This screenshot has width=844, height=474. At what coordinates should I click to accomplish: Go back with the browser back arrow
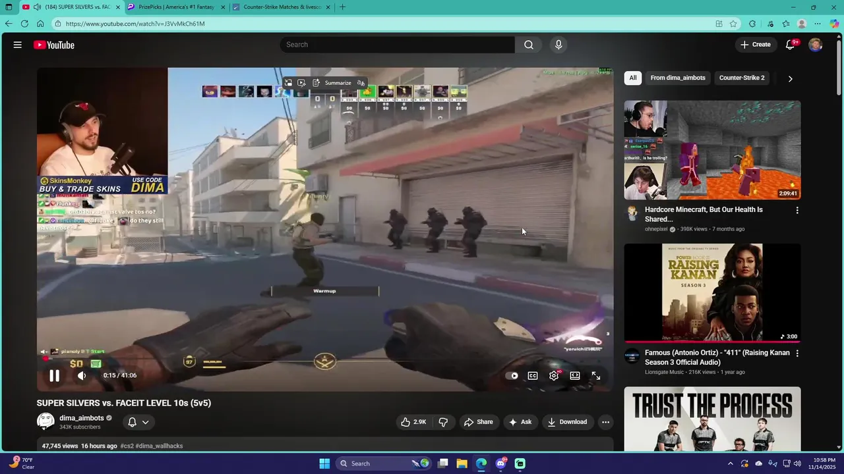click(x=9, y=24)
